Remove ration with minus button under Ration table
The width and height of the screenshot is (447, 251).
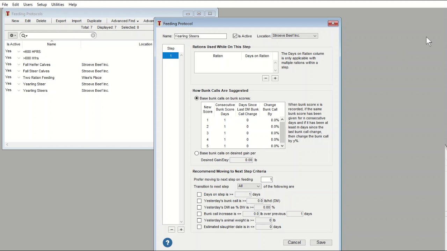(265, 78)
